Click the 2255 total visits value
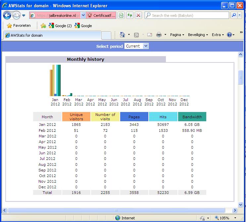The image size is (246, 222). tap(105, 193)
